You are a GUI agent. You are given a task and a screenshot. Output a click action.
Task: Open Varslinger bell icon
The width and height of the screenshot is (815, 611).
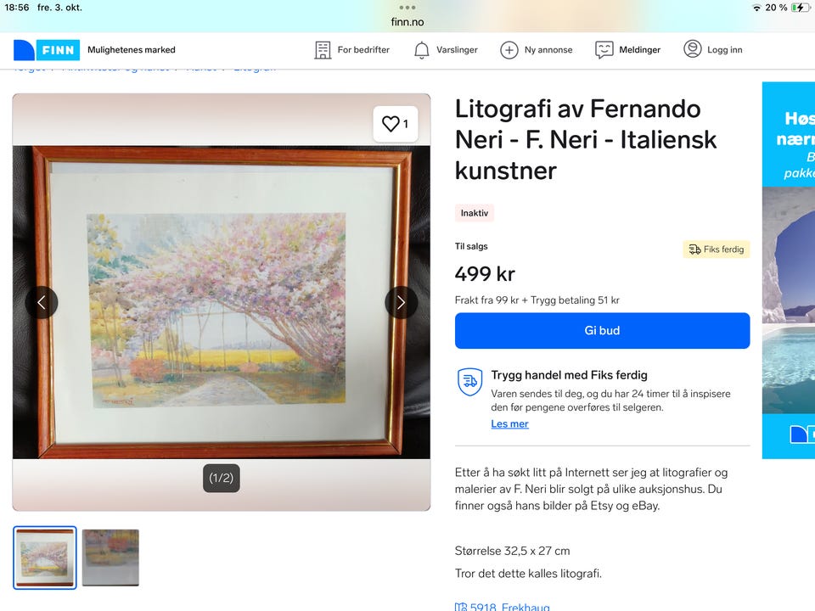click(x=421, y=50)
